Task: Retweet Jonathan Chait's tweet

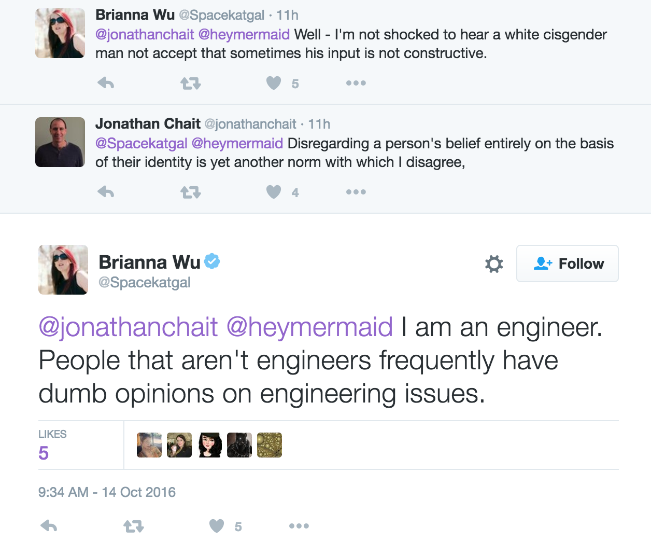Action: click(x=190, y=192)
